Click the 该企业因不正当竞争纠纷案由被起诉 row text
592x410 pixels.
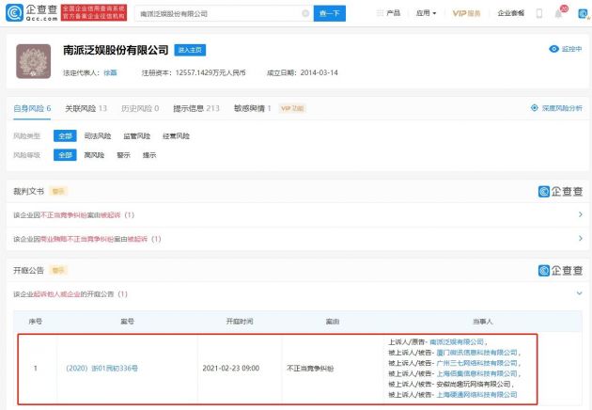click(x=74, y=215)
